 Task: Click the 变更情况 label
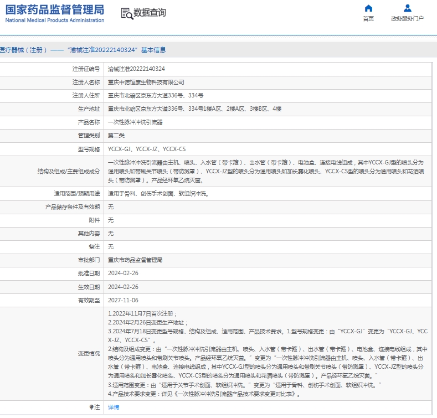pyautogui.click(x=89, y=354)
